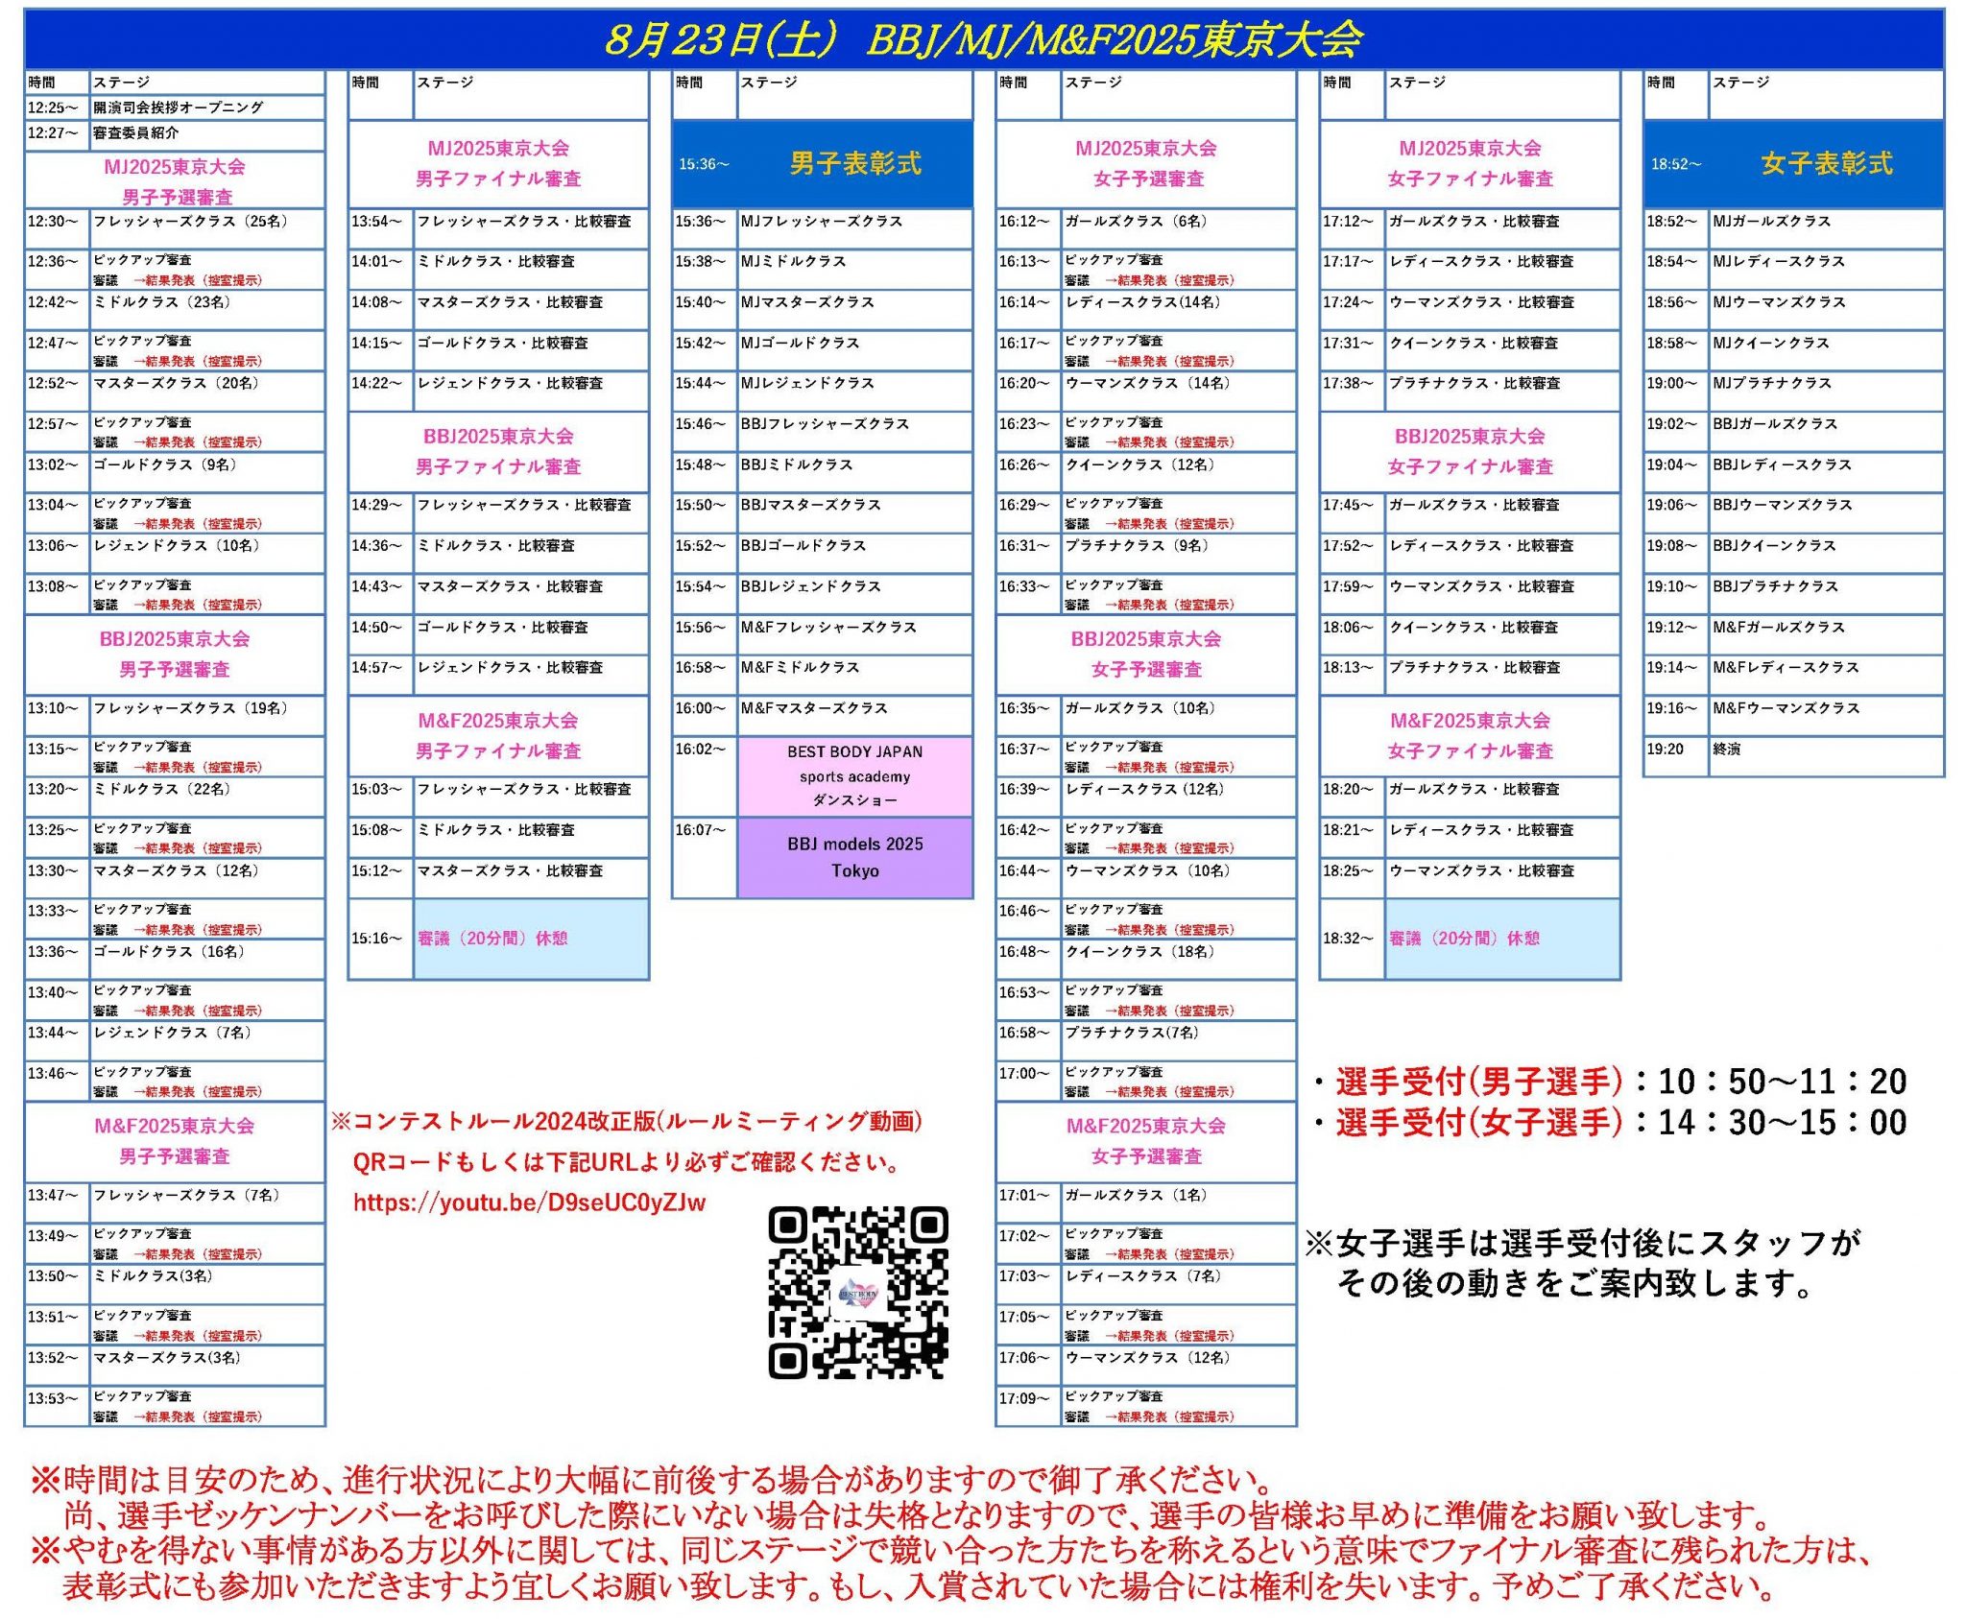The image size is (1966, 1619).
Task: Select the BEST BODY JAPAN sports academy cell
Action: point(854,775)
